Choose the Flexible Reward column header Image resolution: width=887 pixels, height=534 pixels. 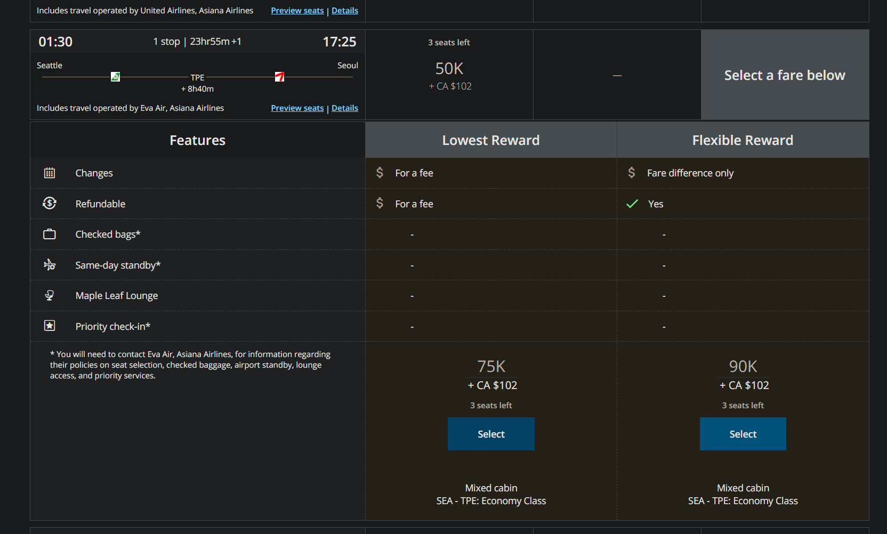743,140
